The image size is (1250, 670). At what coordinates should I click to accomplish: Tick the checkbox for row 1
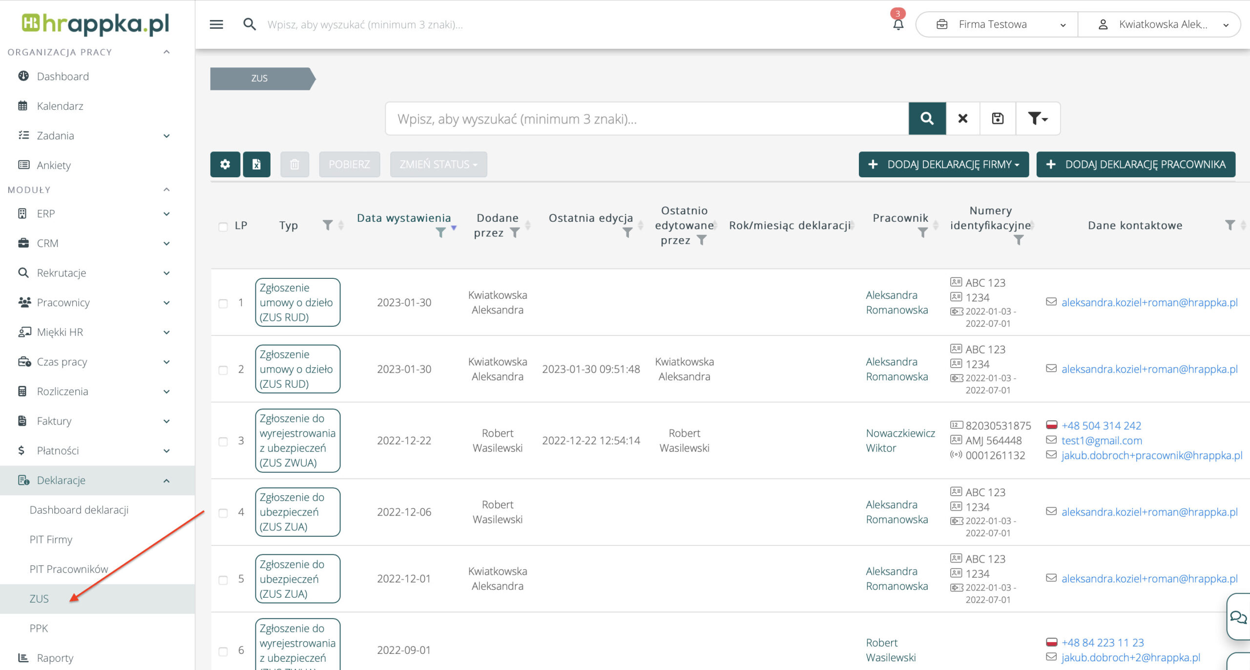[x=223, y=303]
